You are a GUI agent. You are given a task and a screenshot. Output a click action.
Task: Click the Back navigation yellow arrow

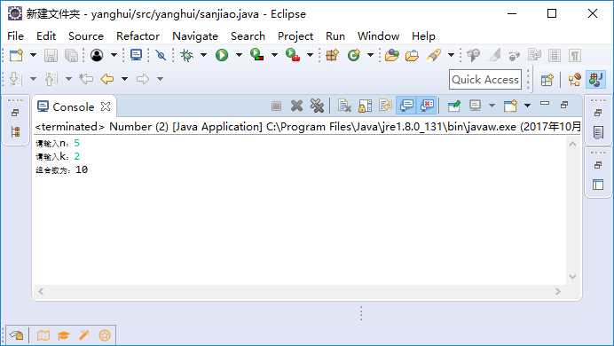click(x=106, y=79)
